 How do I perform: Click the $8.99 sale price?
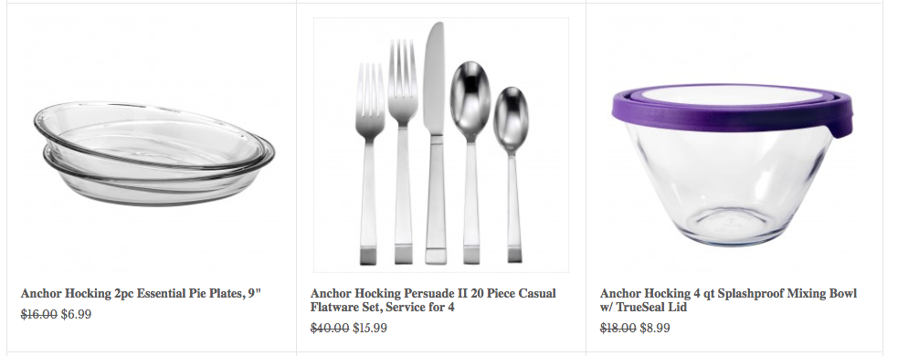tap(655, 328)
